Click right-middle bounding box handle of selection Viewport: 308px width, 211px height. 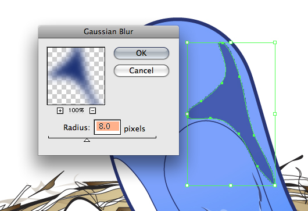point(275,114)
